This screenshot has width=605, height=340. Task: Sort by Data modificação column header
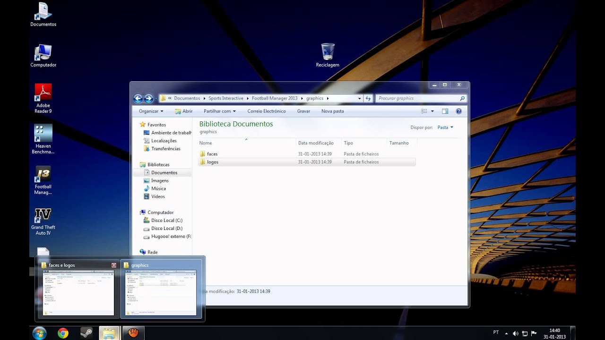[x=319, y=143]
